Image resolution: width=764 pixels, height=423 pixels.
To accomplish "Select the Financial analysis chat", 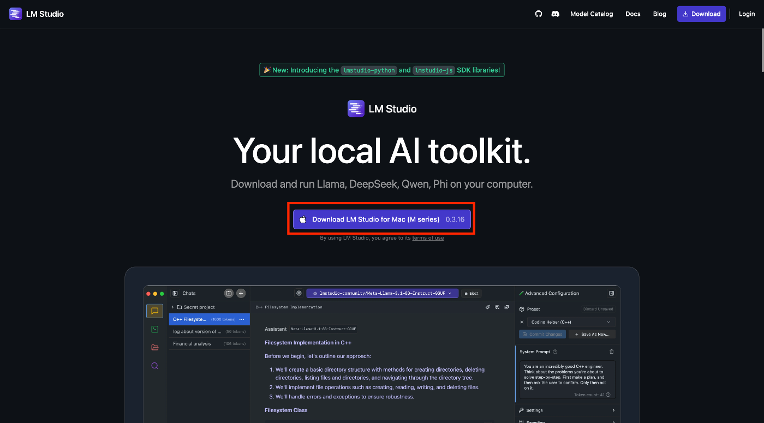I will point(209,344).
